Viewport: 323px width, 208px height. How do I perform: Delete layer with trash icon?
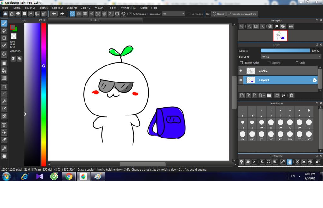tap(291, 95)
